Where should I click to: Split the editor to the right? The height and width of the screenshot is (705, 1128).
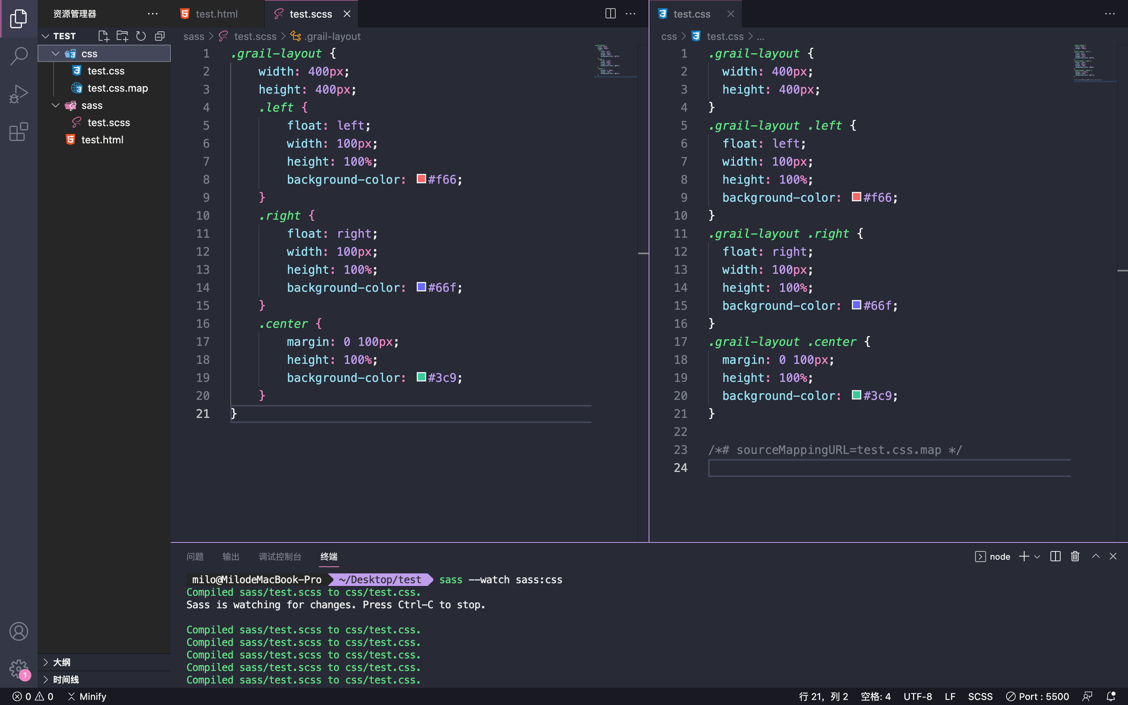tap(610, 14)
